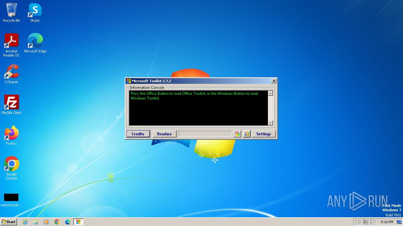Open Chrome from the taskbar
403x226 pixels.
click(x=57, y=222)
